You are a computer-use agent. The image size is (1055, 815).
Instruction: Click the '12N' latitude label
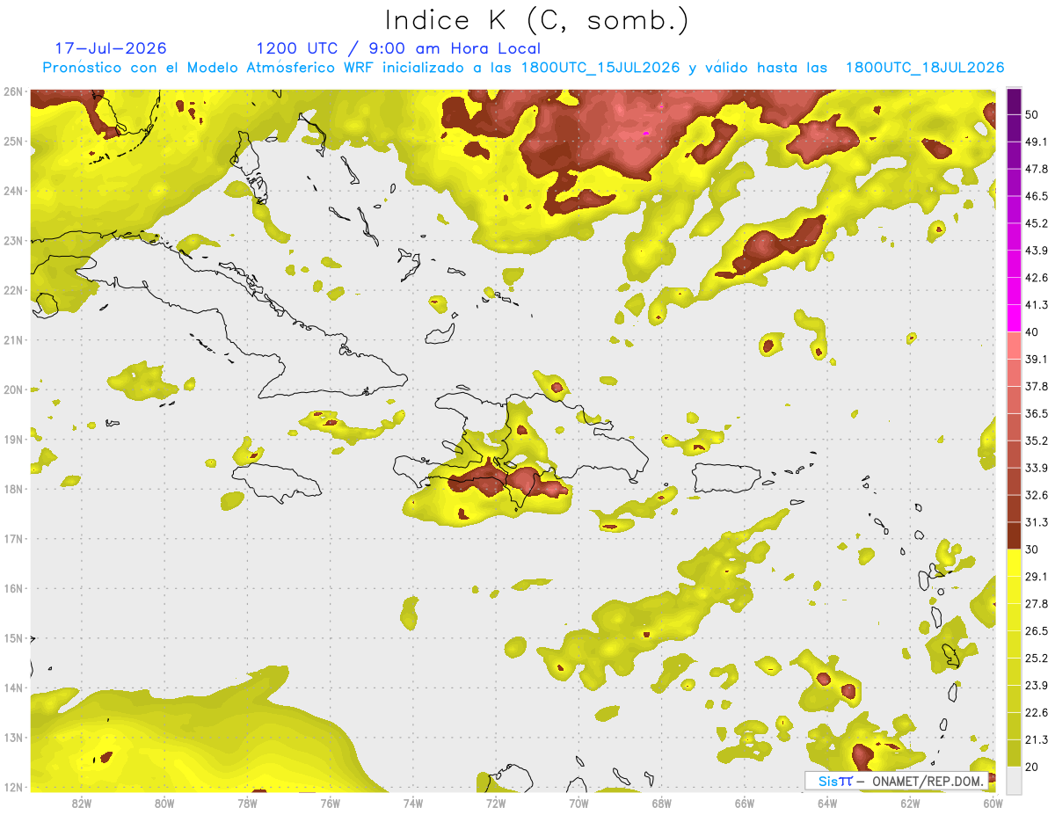[x=12, y=787]
